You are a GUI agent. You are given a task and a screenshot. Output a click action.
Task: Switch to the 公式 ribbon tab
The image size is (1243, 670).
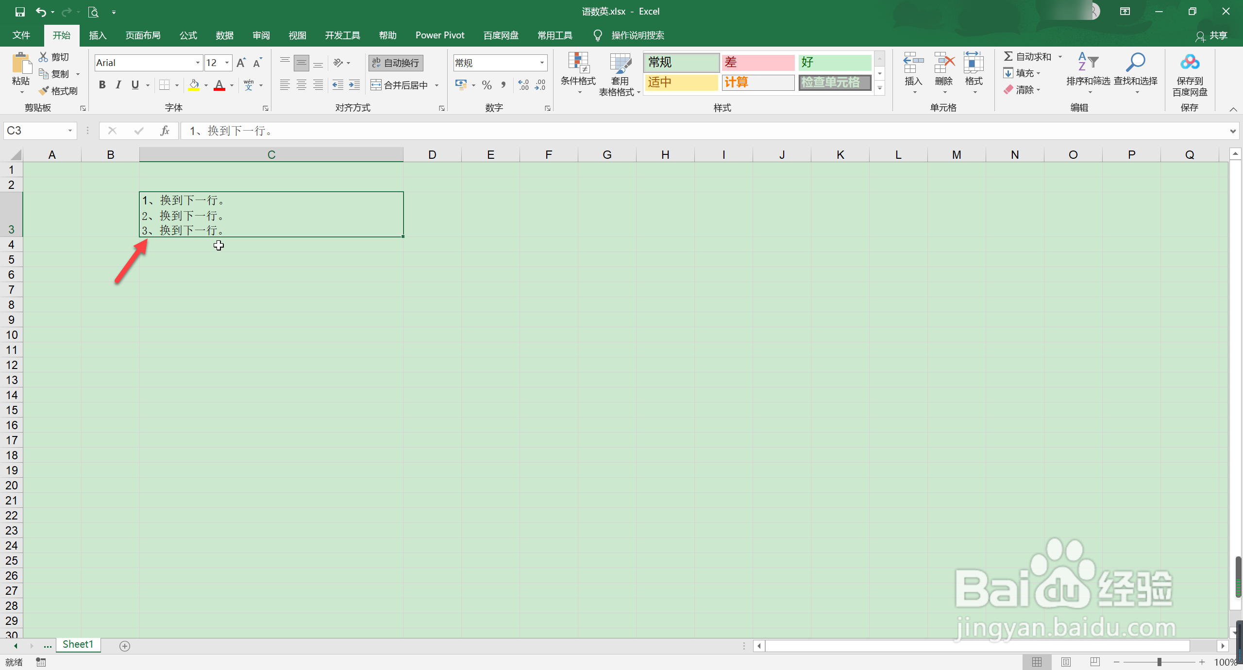click(x=188, y=35)
